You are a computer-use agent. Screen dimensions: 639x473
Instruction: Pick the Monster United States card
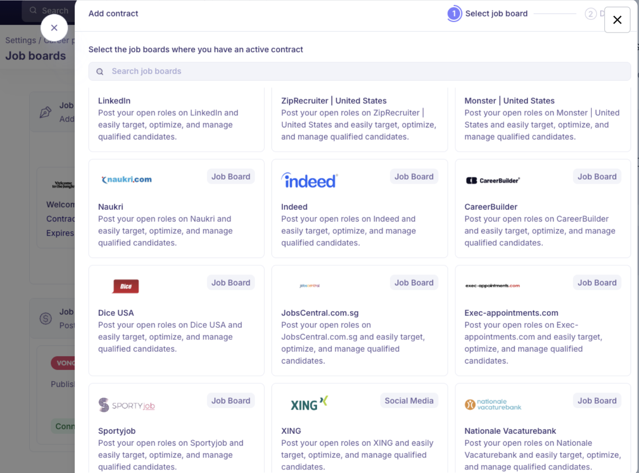542,119
